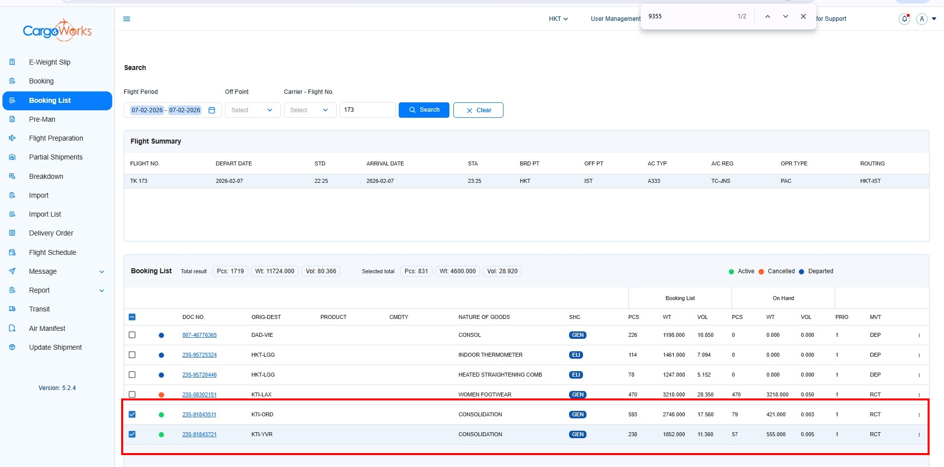Open the notification bell icon
This screenshot has height=467, width=944.
click(904, 19)
